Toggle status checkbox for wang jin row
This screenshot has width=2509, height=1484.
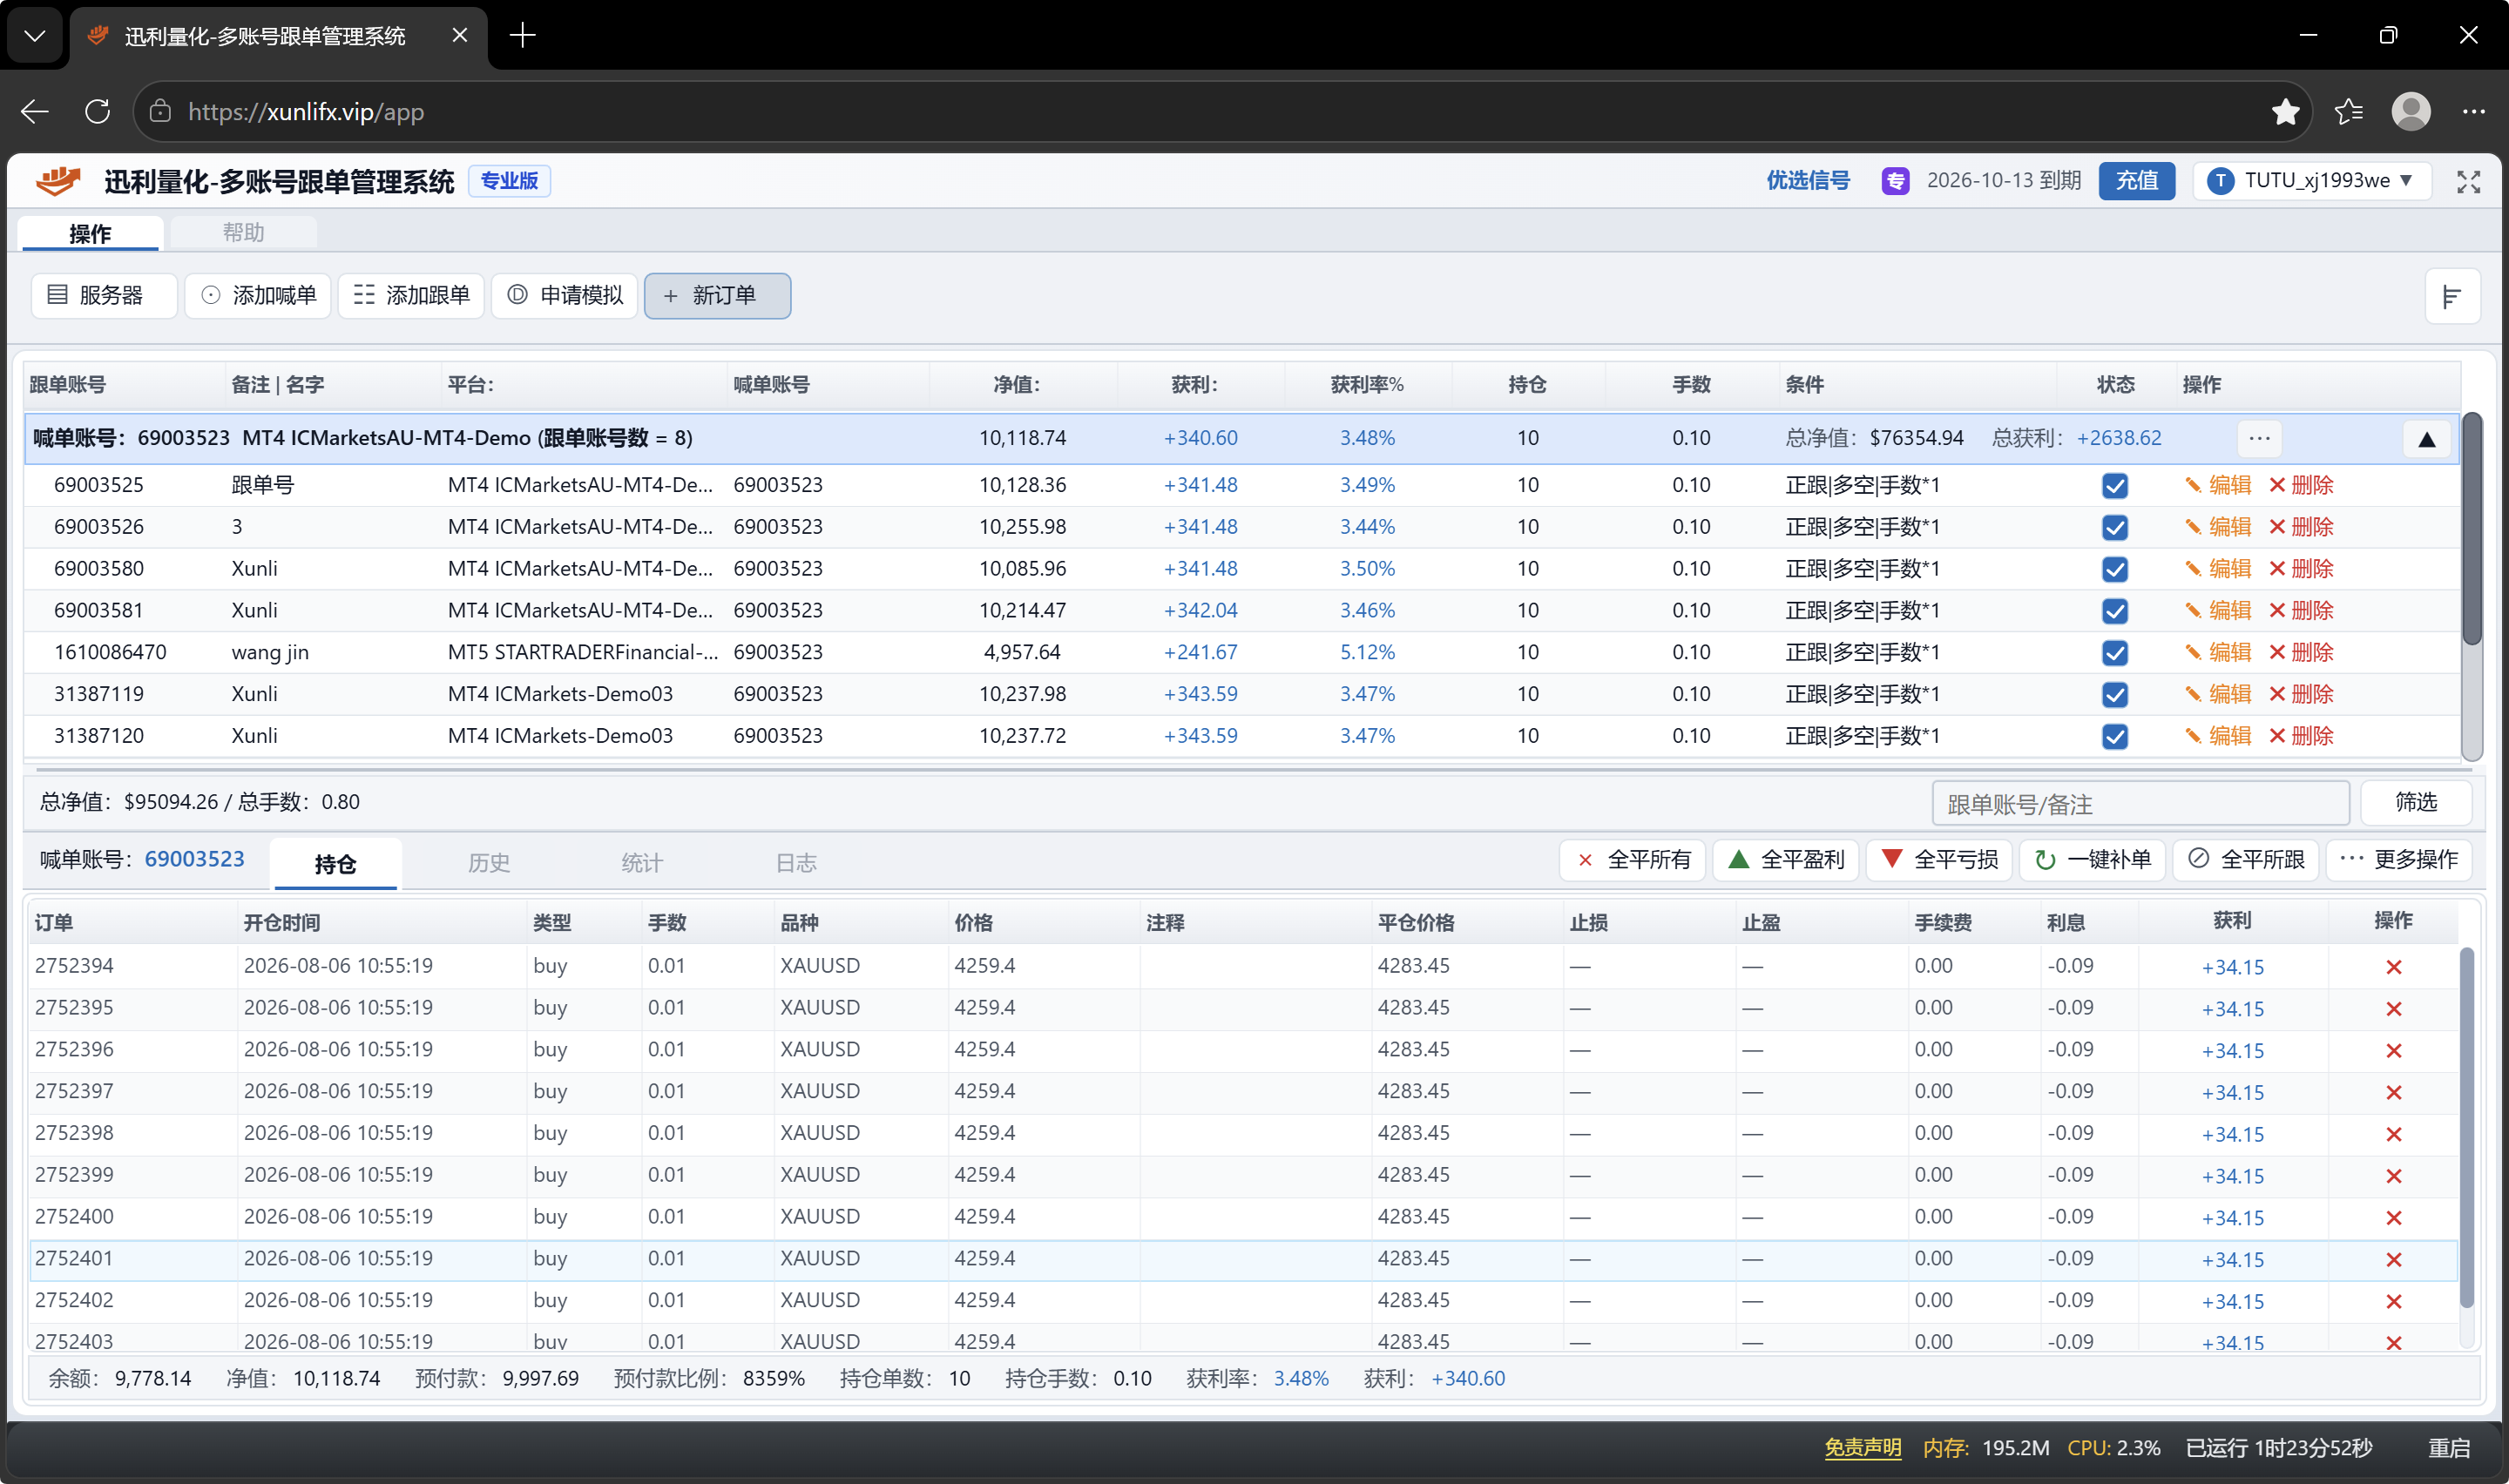(2114, 652)
